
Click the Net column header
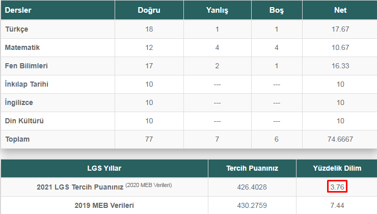pos(340,10)
